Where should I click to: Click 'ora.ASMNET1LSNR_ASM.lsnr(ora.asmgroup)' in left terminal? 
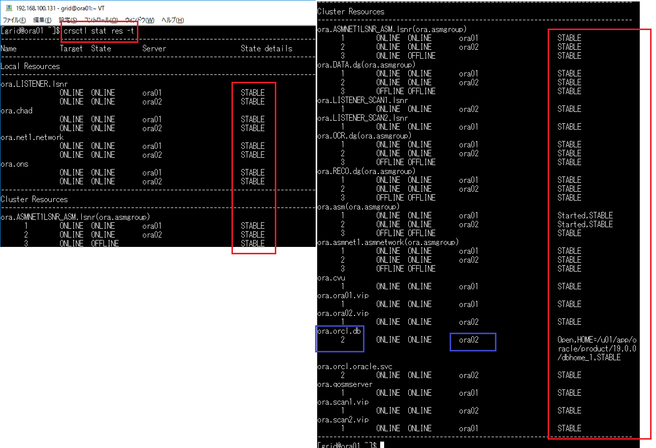click(75, 217)
